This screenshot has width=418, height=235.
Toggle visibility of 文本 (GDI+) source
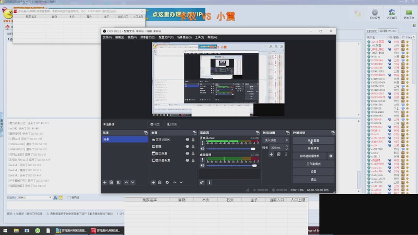pos(188,139)
